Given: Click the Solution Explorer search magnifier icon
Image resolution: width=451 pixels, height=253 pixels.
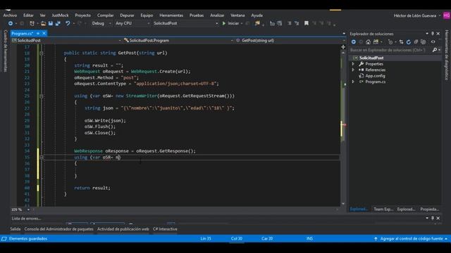Looking at the screenshot, I should click(x=435, y=50).
